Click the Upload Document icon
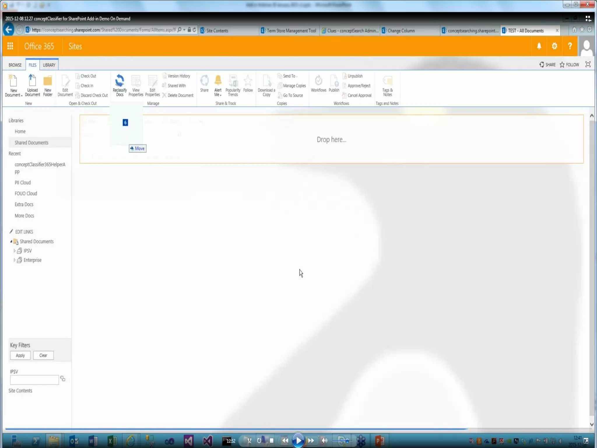This screenshot has width=597, height=448. [32, 81]
